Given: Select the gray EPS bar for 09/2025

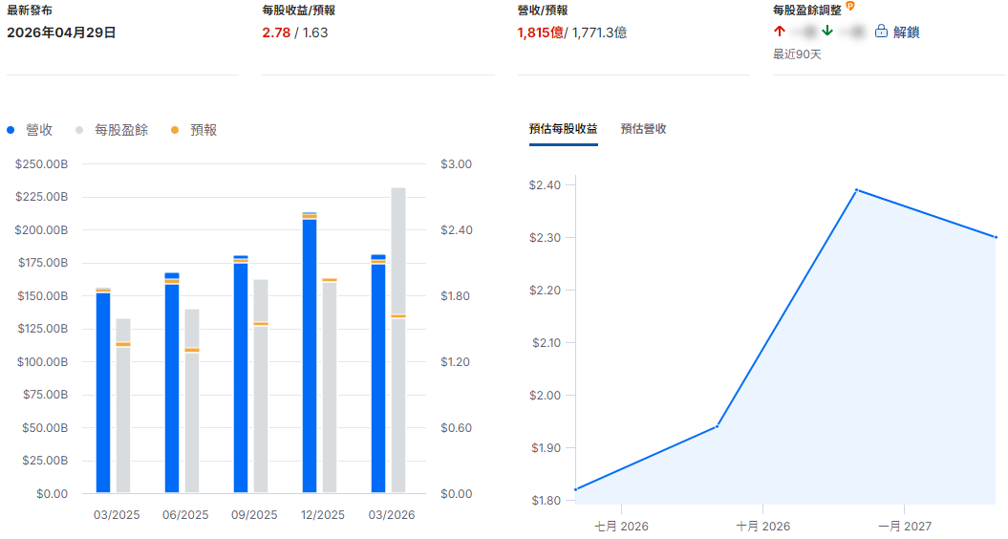Looking at the screenshot, I should click(260, 386).
